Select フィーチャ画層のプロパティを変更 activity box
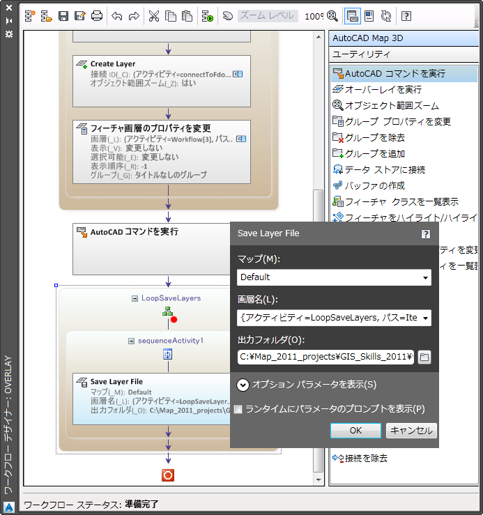This screenshot has height=515, width=483. point(162,152)
